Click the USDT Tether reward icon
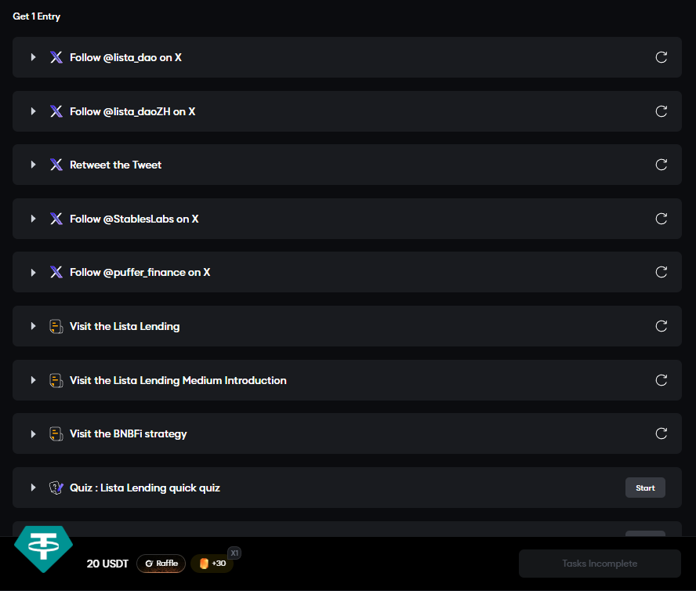The image size is (696, 591). pos(44,549)
